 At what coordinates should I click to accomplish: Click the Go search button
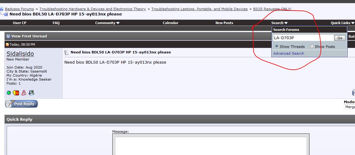tap(340, 38)
